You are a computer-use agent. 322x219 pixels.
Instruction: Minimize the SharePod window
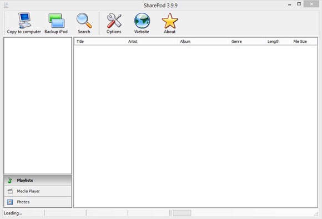point(290,4)
